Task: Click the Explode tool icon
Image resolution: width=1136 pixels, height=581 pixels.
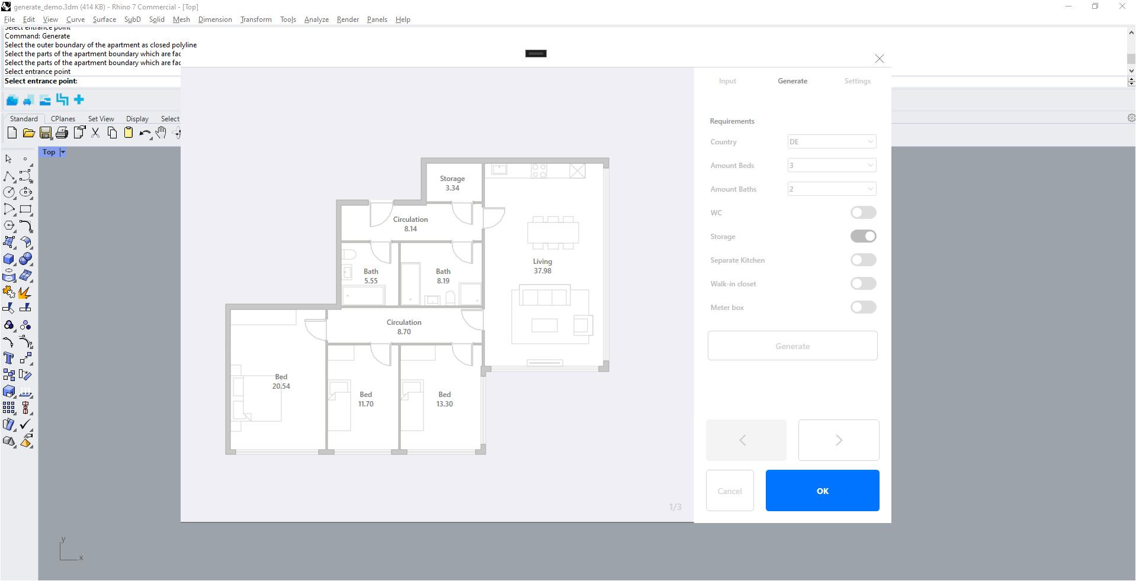Action: (25, 292)
